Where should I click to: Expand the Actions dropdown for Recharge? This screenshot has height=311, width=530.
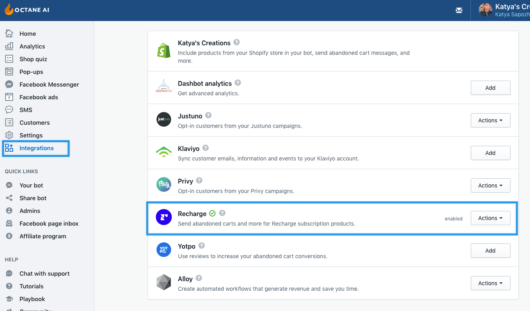pyautogui.click(x=490, y=218)
